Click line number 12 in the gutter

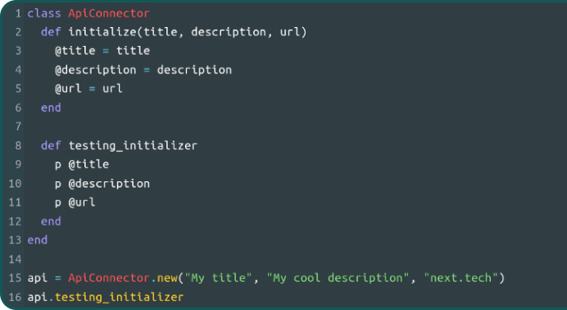click(x=15, y=221)
